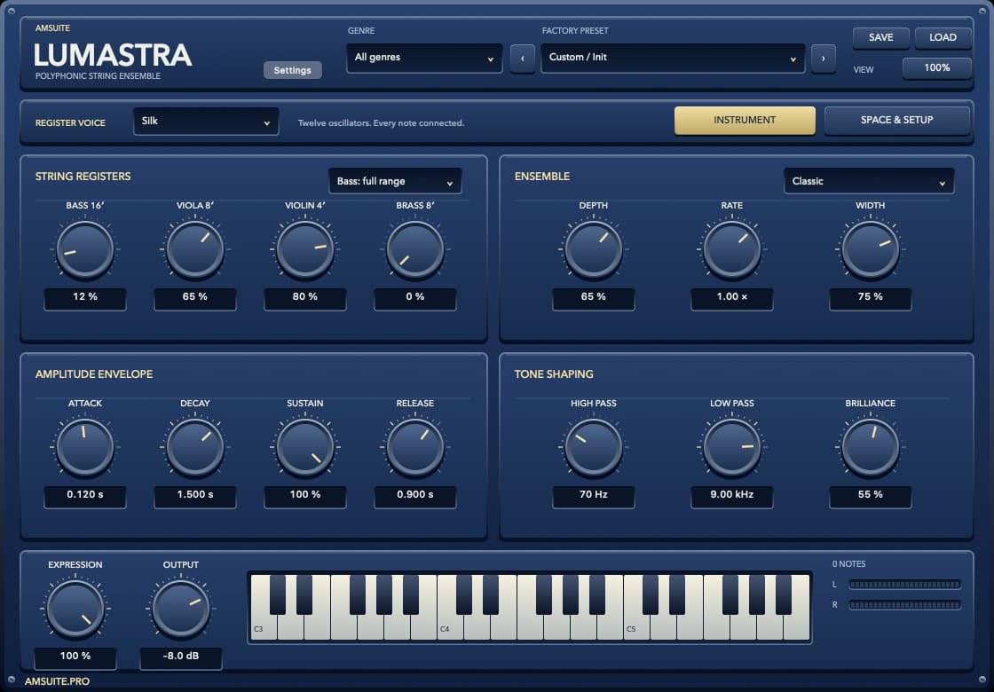This screenshot has width=994, height=692.
Task: Open the Bass: full range dropdown
Action: [395, 181]
